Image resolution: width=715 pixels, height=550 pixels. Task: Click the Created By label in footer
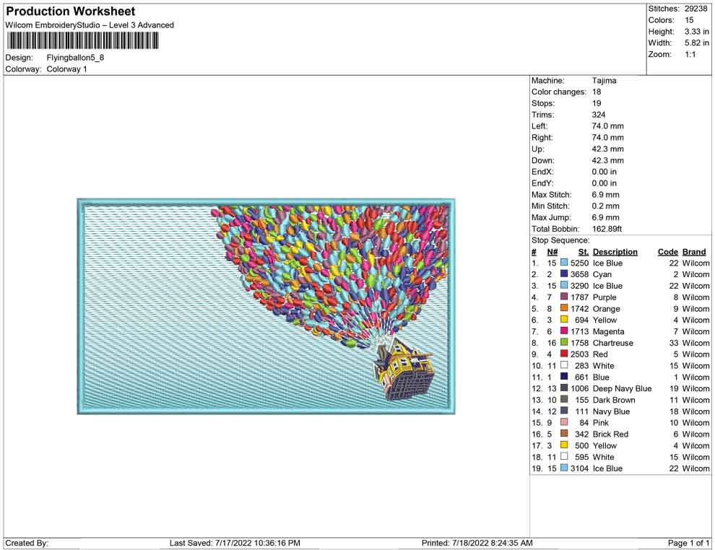tap(27, 543)
